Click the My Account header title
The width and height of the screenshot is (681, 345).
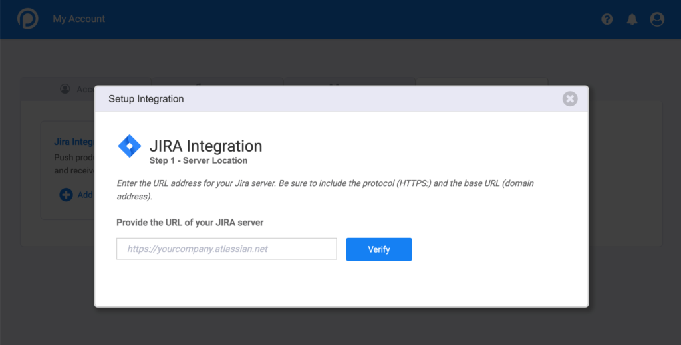(x=78, y=19)
